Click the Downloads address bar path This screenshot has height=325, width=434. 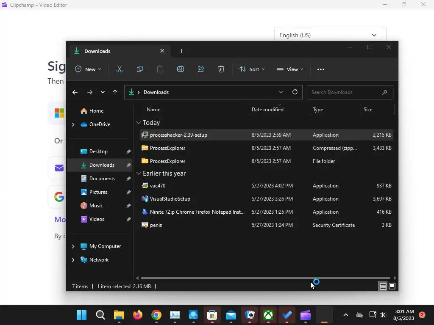click(x=156, y=92)
